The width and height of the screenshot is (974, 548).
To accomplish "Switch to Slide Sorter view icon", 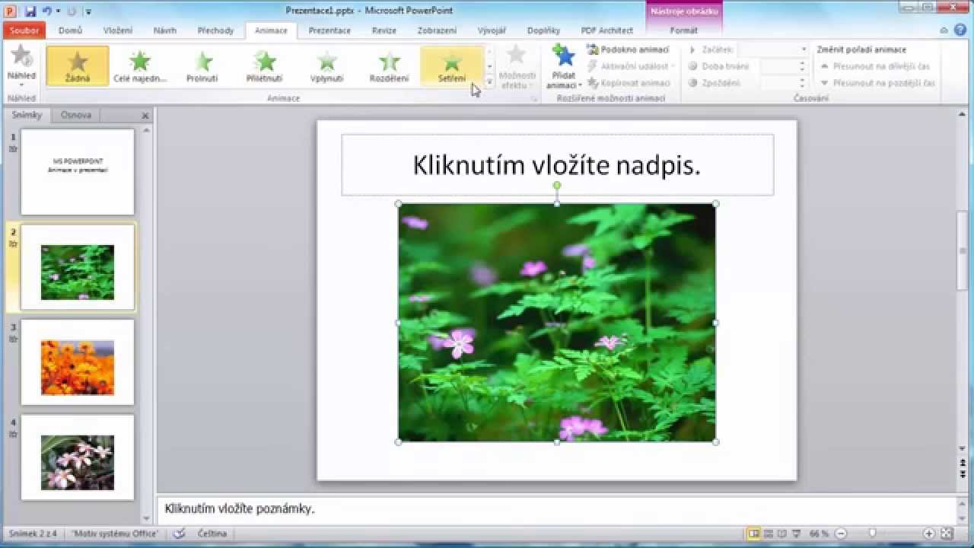I will pyautogui.click(x=769, y=534).
